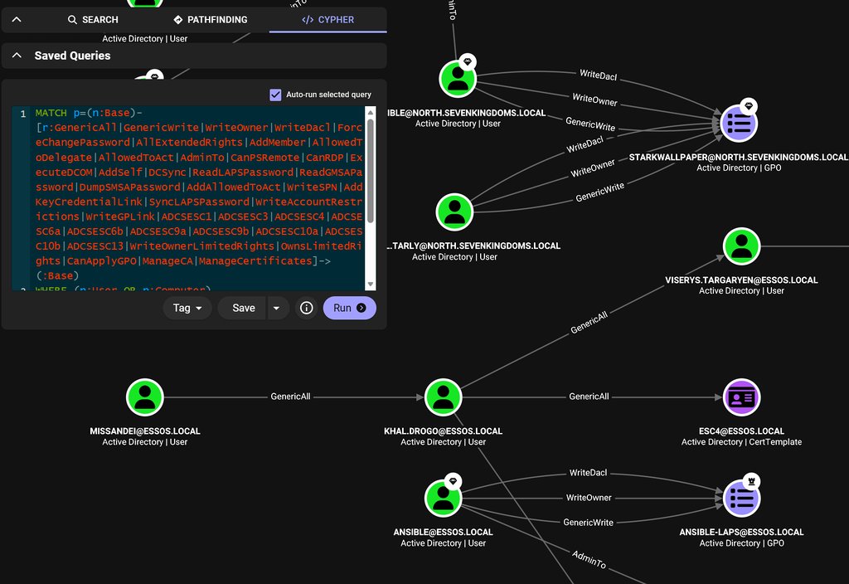
Task: Select the Cypher tab
Action: pyautogui.click(x=327, y=20)
